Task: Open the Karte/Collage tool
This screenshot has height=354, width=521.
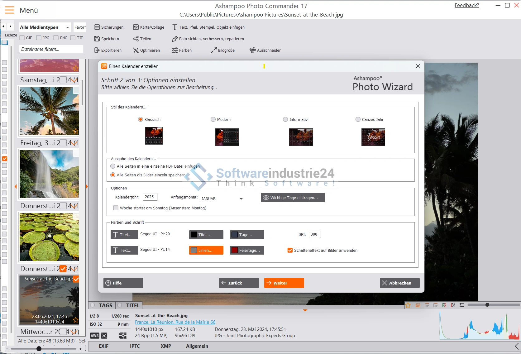Action: (136, 27)
